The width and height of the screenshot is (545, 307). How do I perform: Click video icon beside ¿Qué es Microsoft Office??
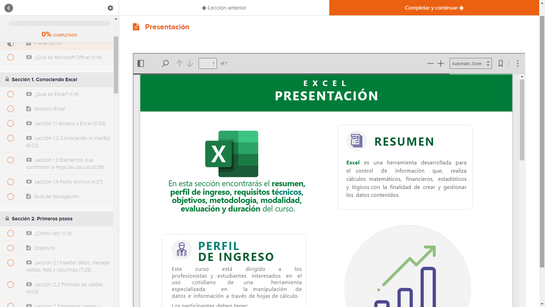29,57
